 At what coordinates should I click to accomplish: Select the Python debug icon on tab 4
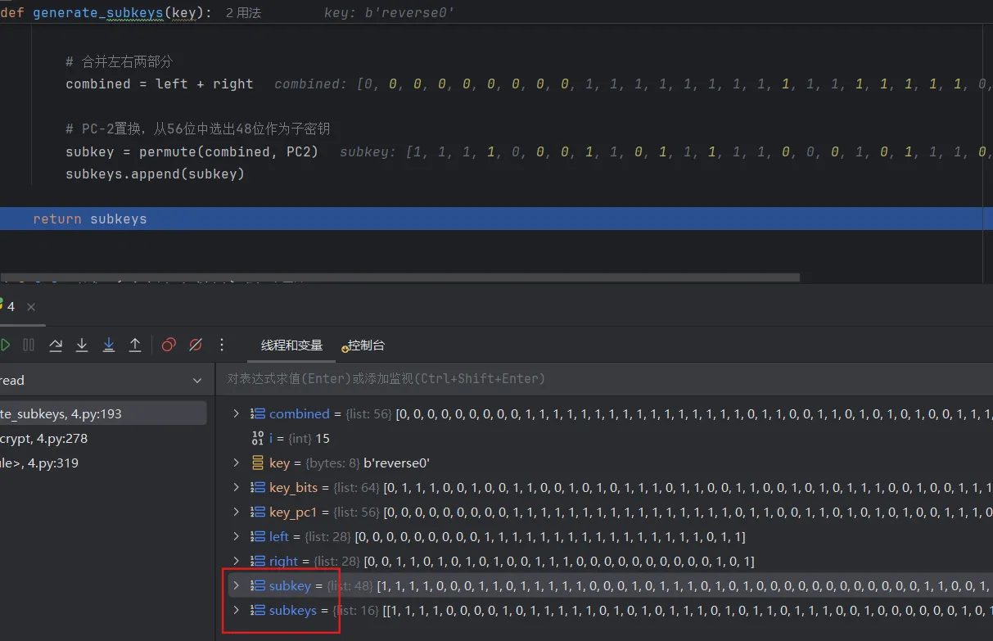2,306
